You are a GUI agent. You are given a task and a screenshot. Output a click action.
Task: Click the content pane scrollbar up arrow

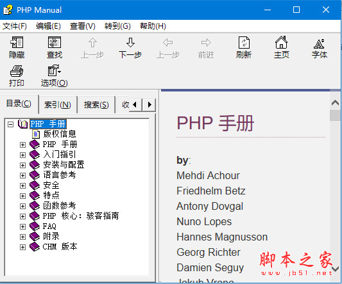pos(335,102)
